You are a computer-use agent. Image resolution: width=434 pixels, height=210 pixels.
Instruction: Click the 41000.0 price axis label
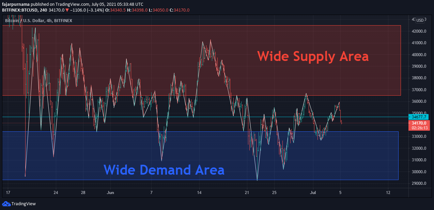coord(419,43)
